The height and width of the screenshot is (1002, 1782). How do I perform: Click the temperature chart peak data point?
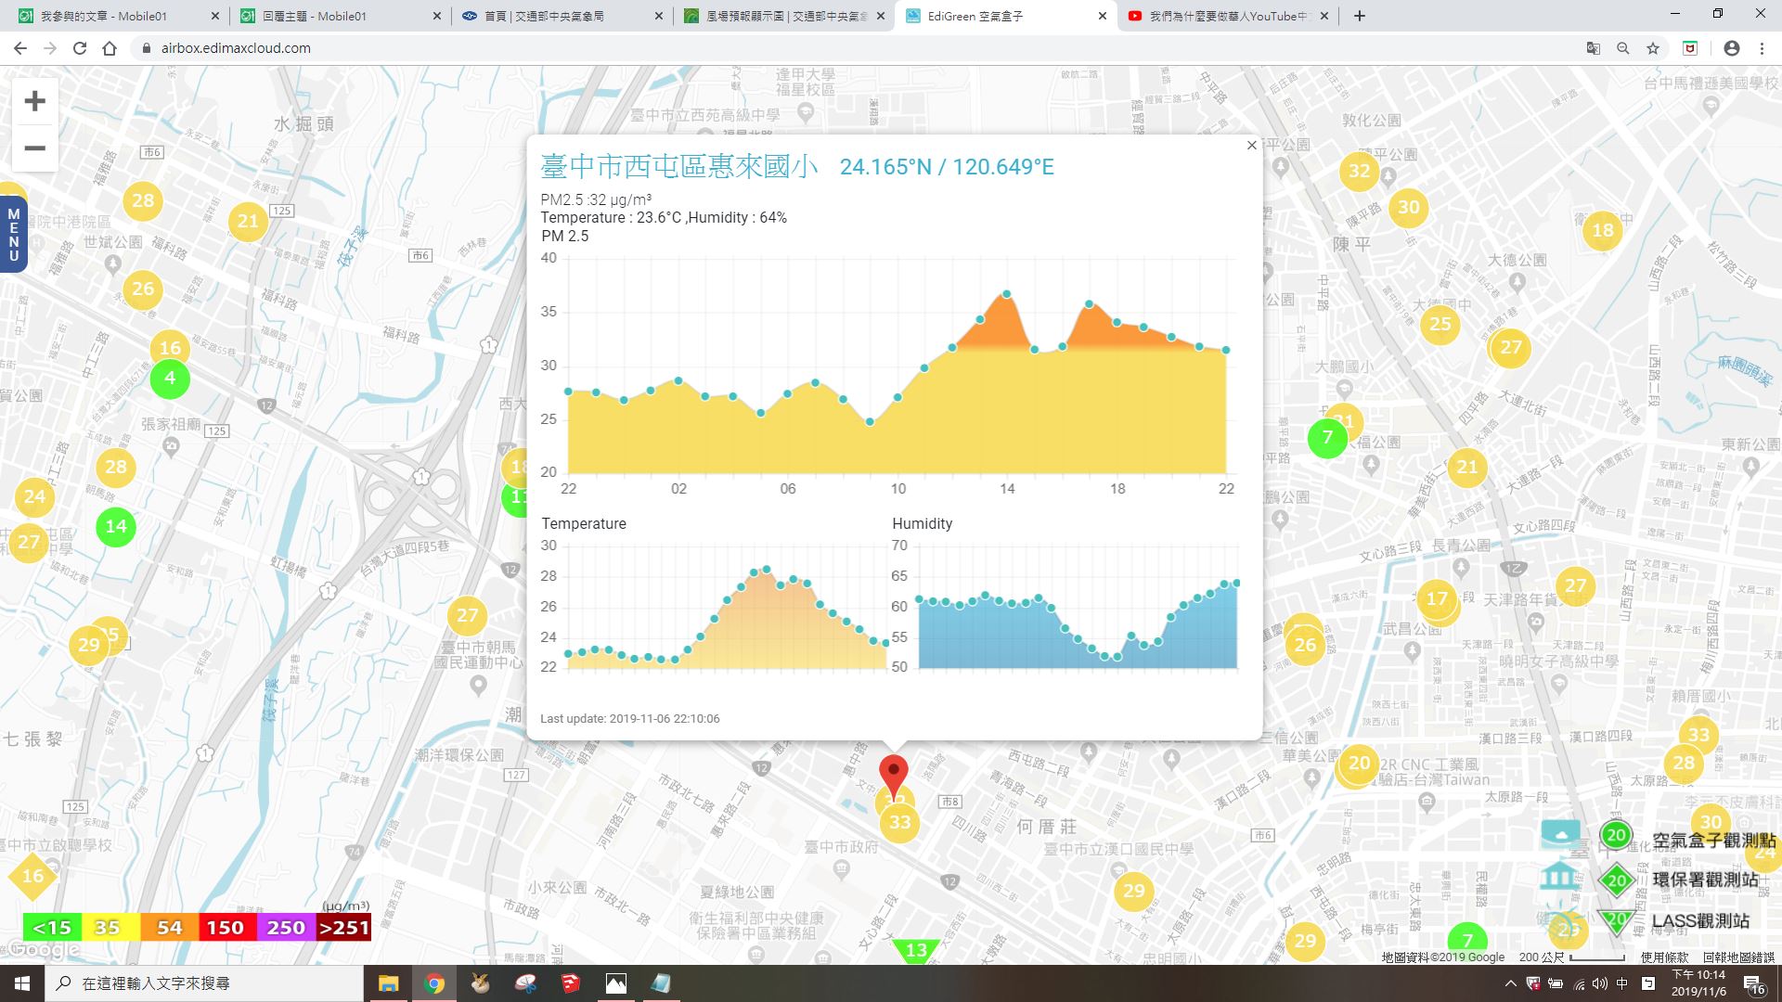pos(767,569)
